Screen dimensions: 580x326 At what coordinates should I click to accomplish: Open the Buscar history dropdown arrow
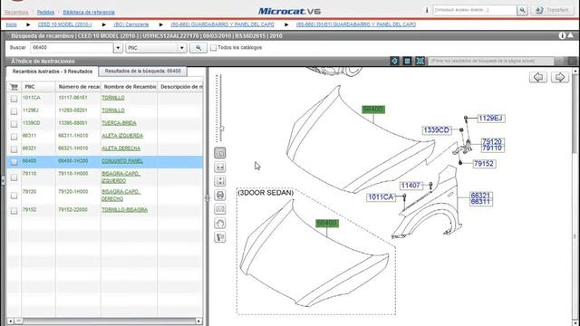click(118, 48)
